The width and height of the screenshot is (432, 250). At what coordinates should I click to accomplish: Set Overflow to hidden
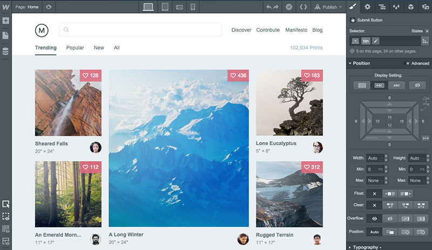pos(388,219)
